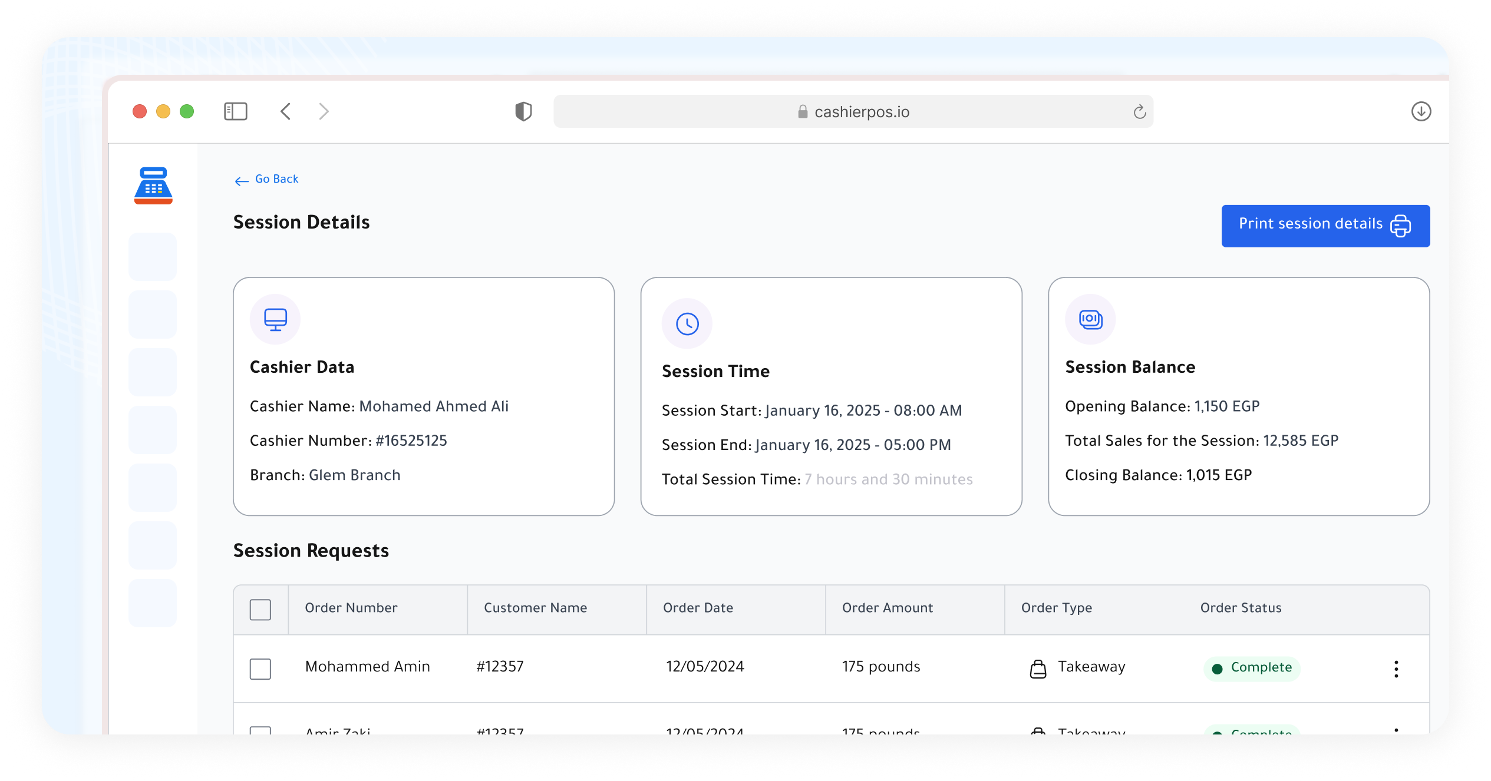Image resolution: width=1491 pixels, height=781 pixels.
Task: Click Cashier Name Mohamed Ahmed Ali
Action: pyautogui.click(x=379, y=406)
